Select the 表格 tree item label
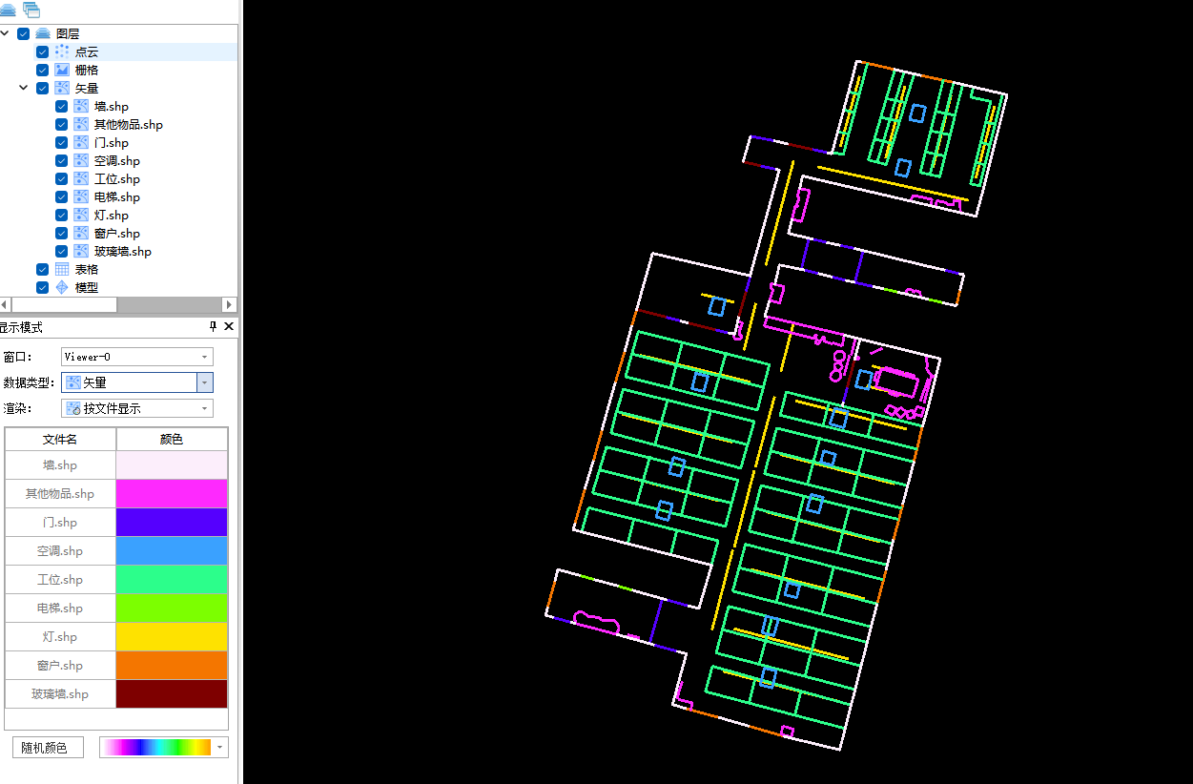 [87, 269]
